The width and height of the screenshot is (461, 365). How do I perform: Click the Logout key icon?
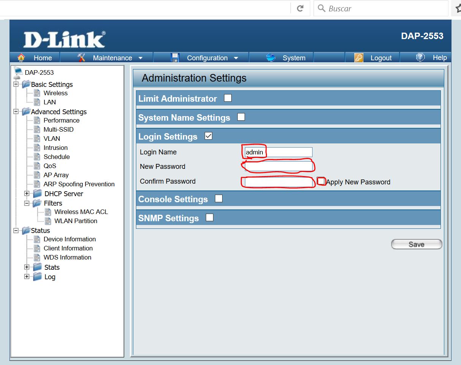click(359, 57)
